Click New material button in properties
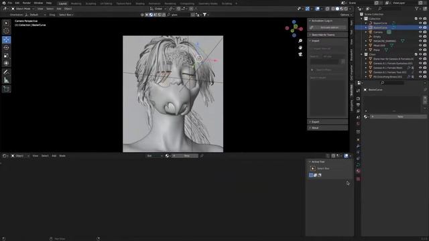The image size is (429, 241). [398, 116]
